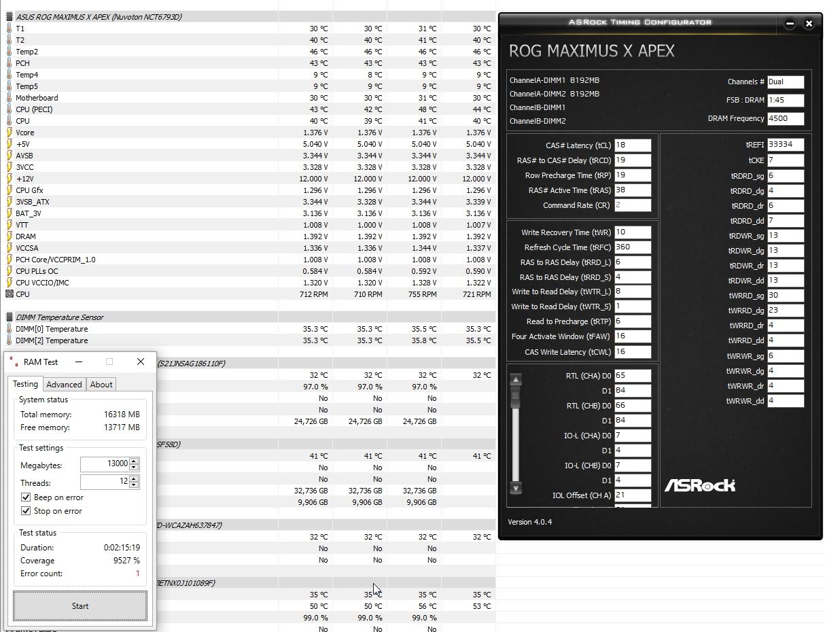
Task: Close the ASRock Timing Configurator window
Action: pyautogui.click(x=809, y=24)
